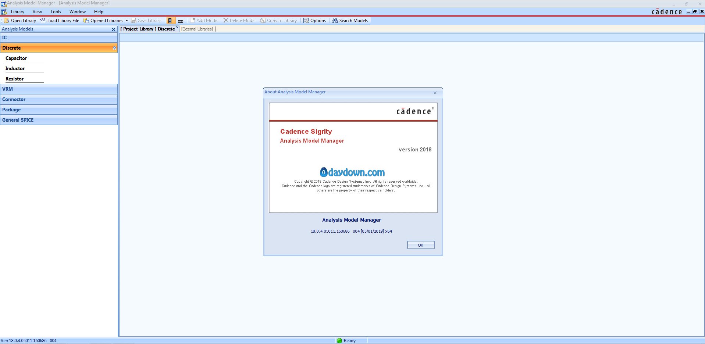This screenshot has width=705, height=344.
Task: Collapse the Discrete category chevron
Action: pyautogui.click(x=114, y=48)
